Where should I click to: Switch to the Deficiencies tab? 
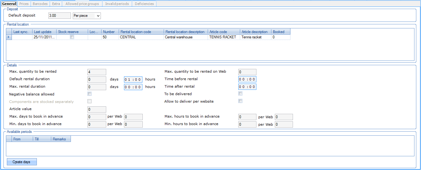coord(144,4)
